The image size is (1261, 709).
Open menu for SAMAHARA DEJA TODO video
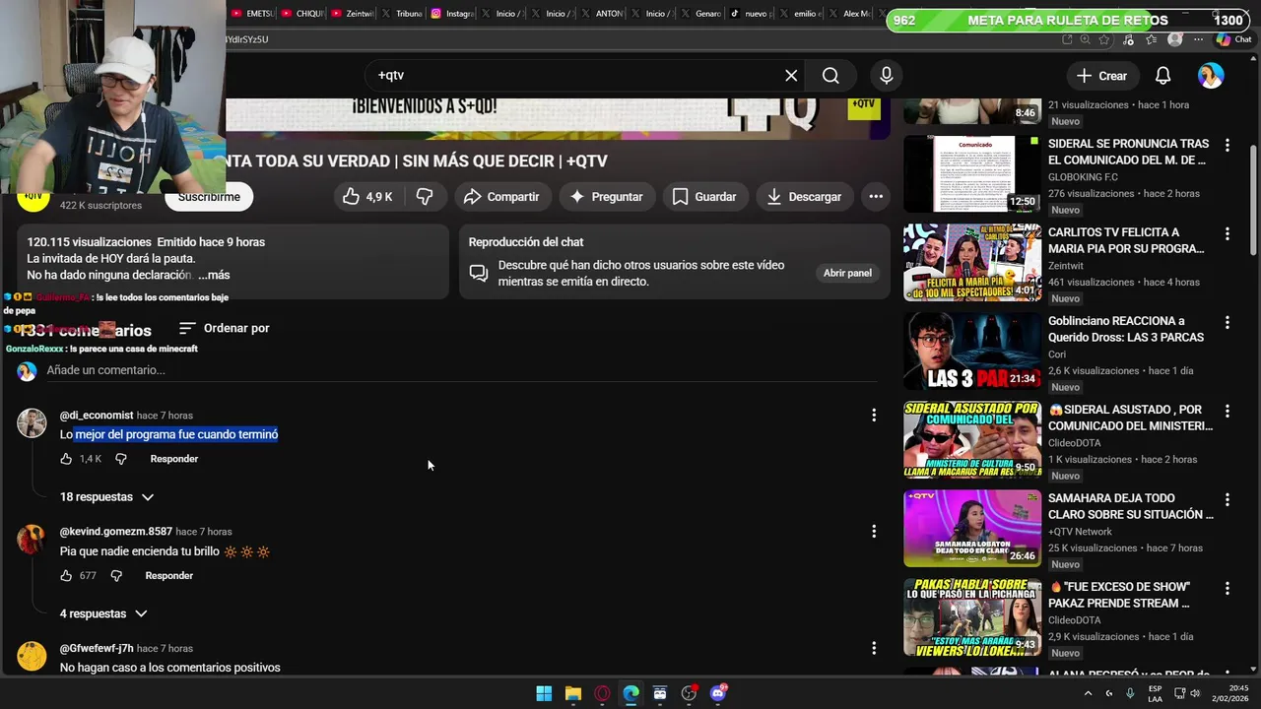coord(1227,499)
